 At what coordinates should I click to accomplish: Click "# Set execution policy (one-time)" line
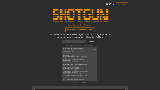73,49
